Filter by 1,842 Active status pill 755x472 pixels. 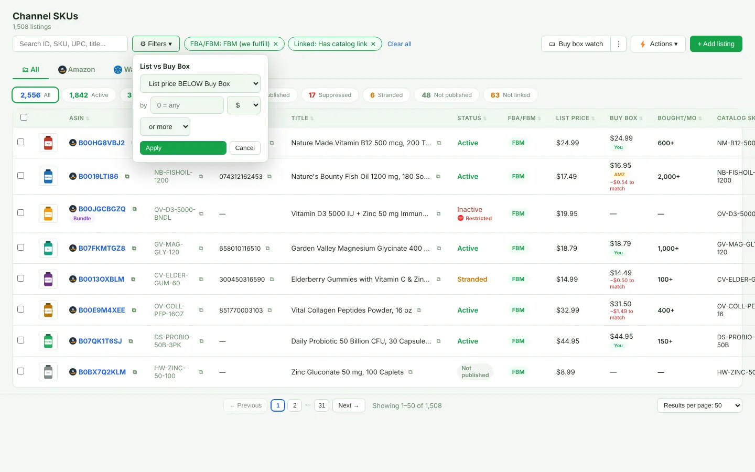(89, 95)
